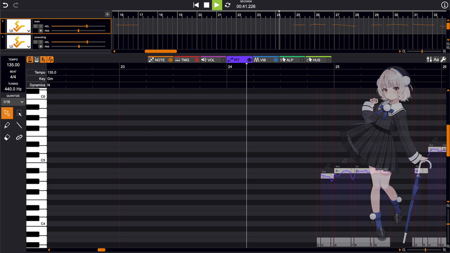Mute the unraveling track
Image resolution: width=450 pixels, height=253 pixels.
[x=36, y=42]
